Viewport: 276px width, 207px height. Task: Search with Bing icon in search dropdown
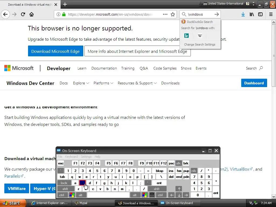point(187,36)
